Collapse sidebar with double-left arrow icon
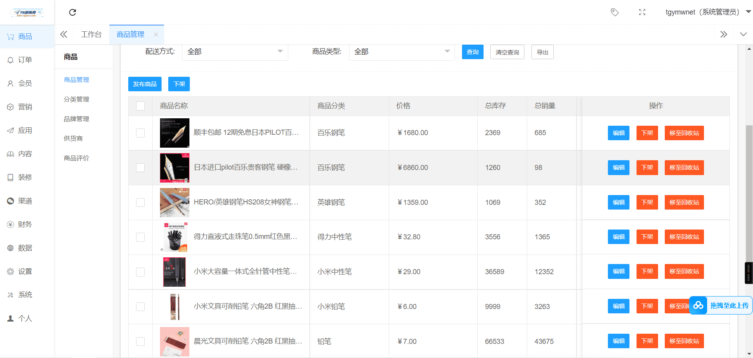 click(64, 34)
